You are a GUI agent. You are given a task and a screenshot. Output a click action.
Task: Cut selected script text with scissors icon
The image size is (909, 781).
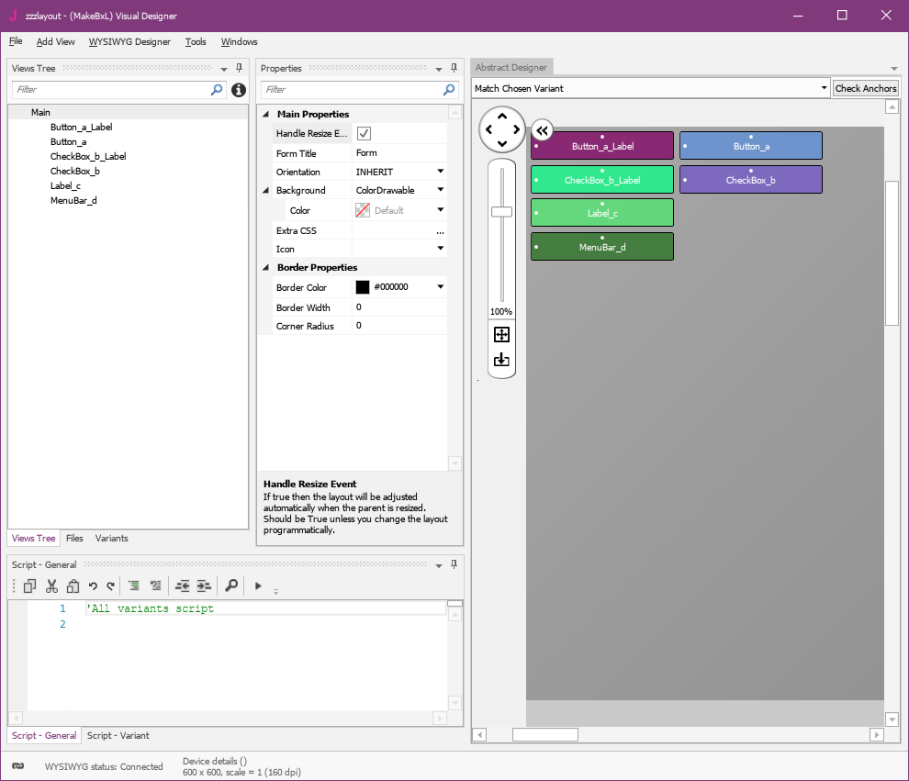pyautogui.click(x=51, y=586)
